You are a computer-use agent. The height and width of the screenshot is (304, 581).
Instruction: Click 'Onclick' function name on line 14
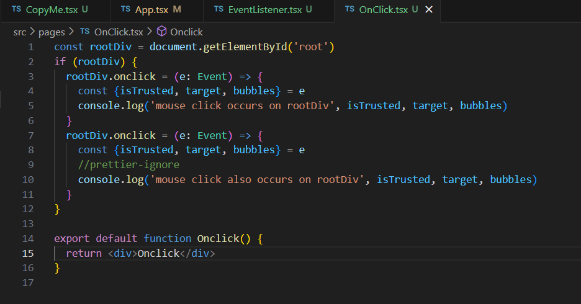click(x=218, y=238)
